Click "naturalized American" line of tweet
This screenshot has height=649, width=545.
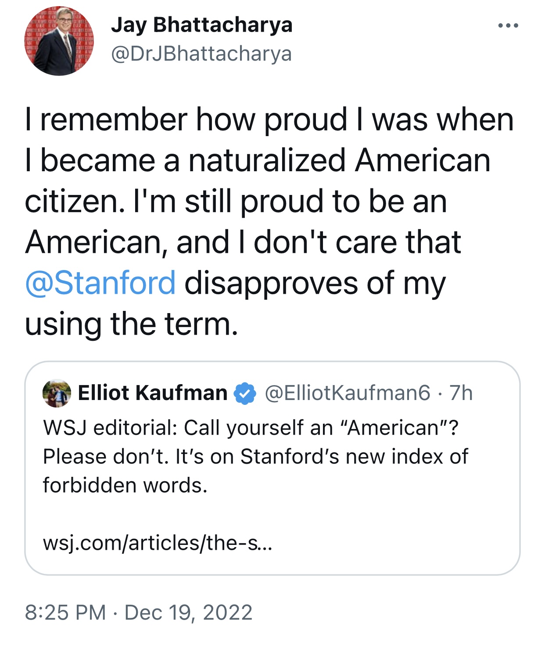258,160
